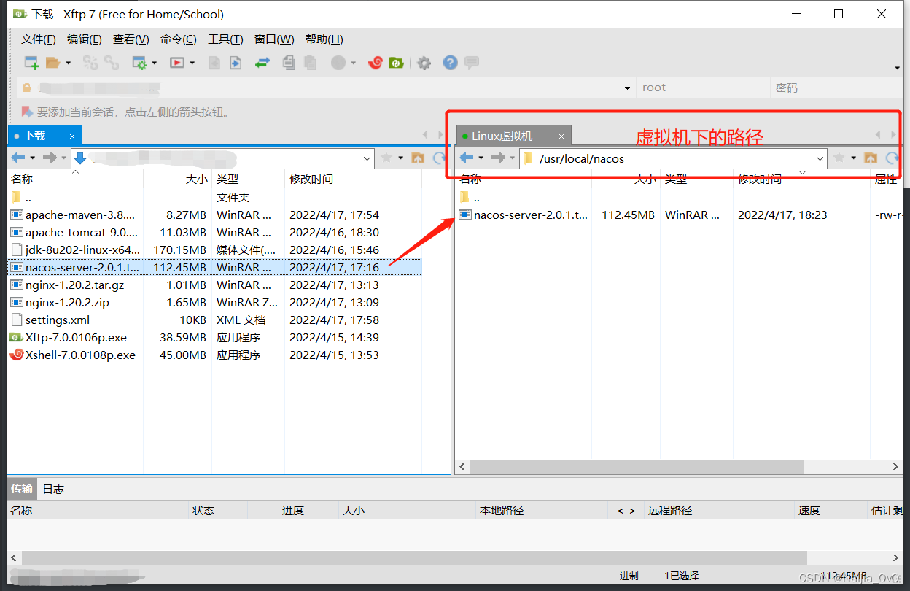Click the blue-arrow file transfer icon
This screenshot has width=910, height=591.
point(236,63)
